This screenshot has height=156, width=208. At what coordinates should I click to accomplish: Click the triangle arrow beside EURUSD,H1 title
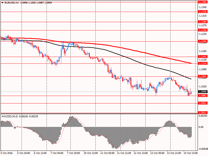click(x=2, y=2)
